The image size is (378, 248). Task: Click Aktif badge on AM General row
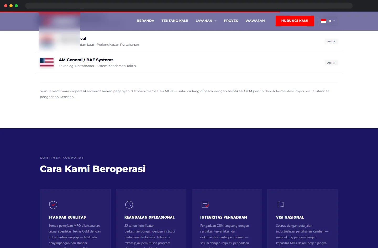tap(331, 63)
